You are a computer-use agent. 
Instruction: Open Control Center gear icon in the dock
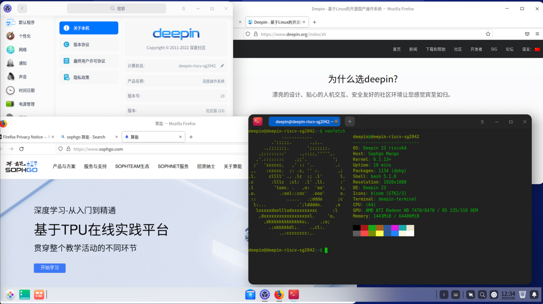click(265, 294)
